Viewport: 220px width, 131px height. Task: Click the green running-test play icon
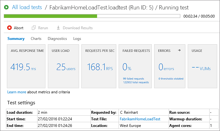coord(6,7)
